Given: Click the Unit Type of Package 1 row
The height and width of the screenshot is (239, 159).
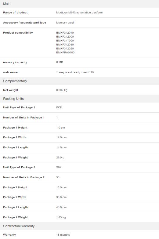Looking at the screenshot, I should [79, 107].
